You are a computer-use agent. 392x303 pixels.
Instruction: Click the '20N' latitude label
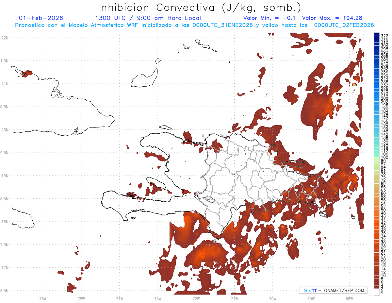tap(5, 130)
